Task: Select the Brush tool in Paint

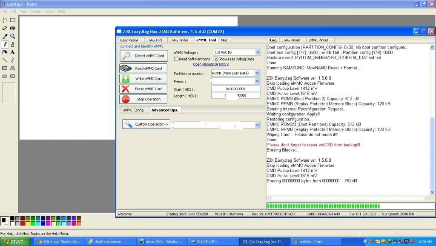Action: point(13,44)
